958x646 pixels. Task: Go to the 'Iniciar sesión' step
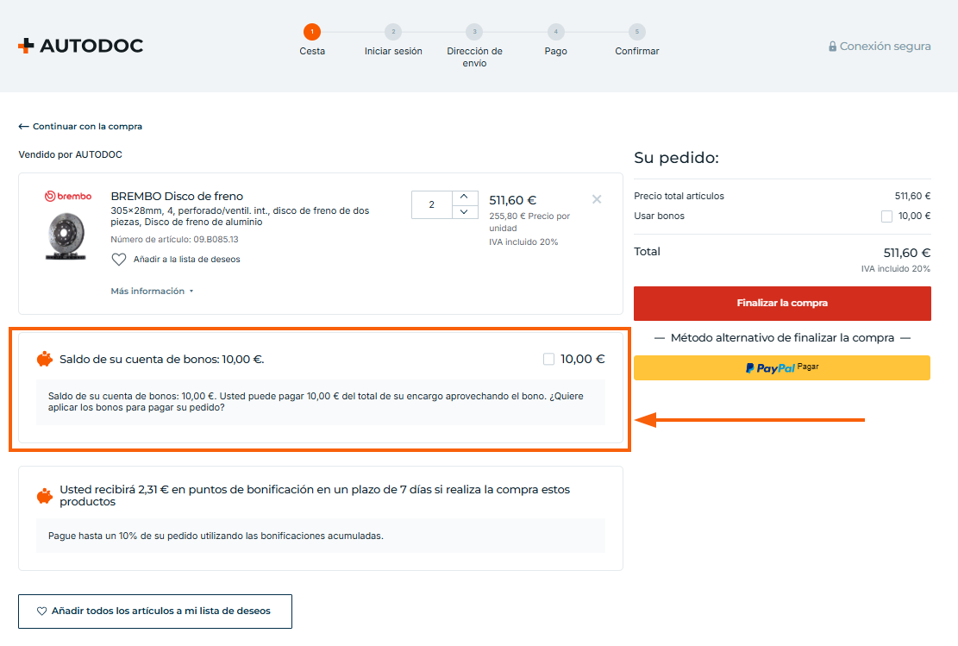pyautogui.click(x=393, y=33)
